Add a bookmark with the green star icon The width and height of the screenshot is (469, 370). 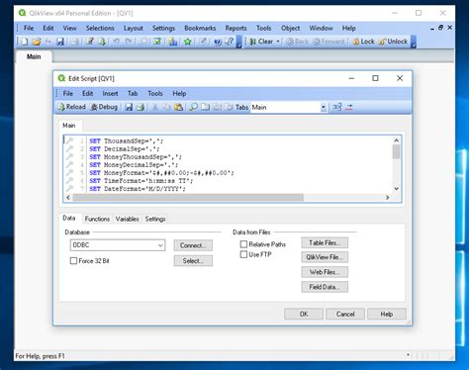click(x=188, y=42)
